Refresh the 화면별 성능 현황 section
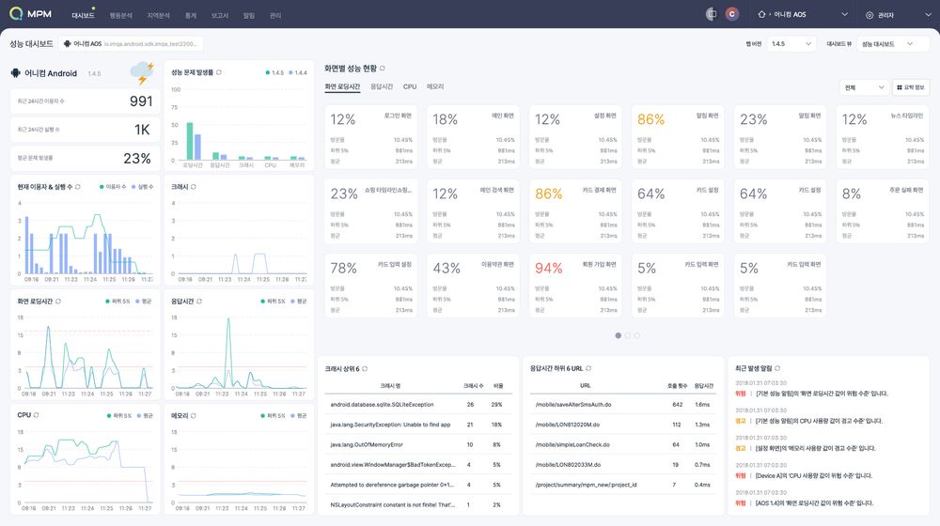Screen dimensions: 940x526 [382, 69]
